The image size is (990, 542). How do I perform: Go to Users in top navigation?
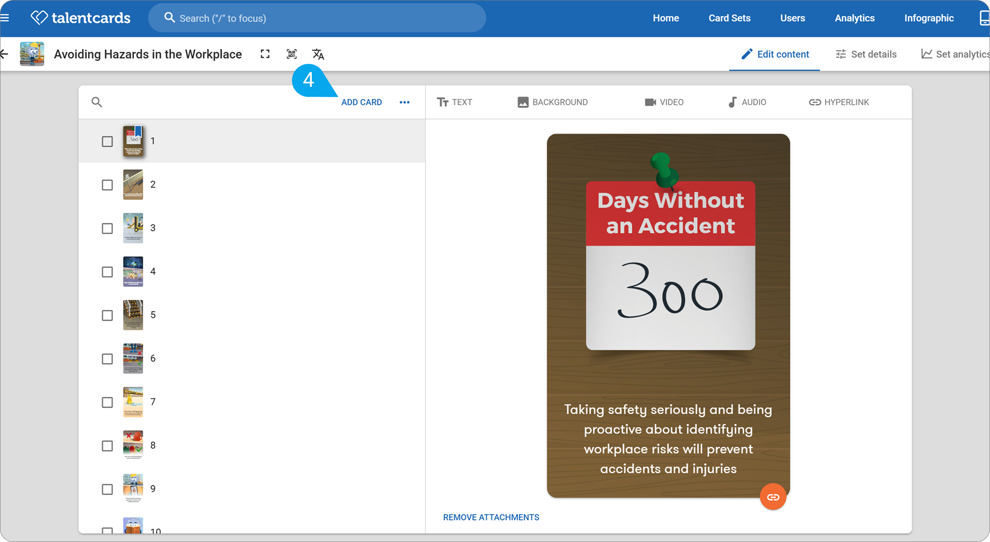[793, 18]
